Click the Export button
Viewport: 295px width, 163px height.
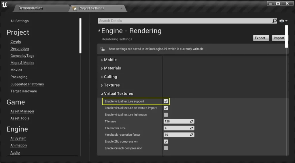261,38
